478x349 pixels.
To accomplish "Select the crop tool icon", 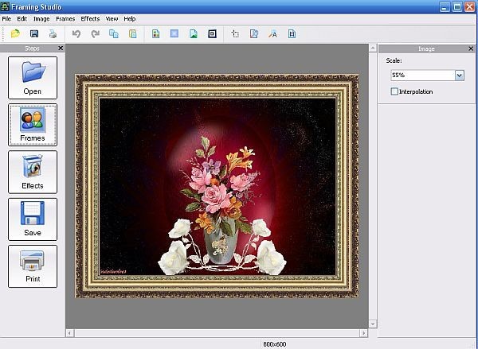I will 235,33.
